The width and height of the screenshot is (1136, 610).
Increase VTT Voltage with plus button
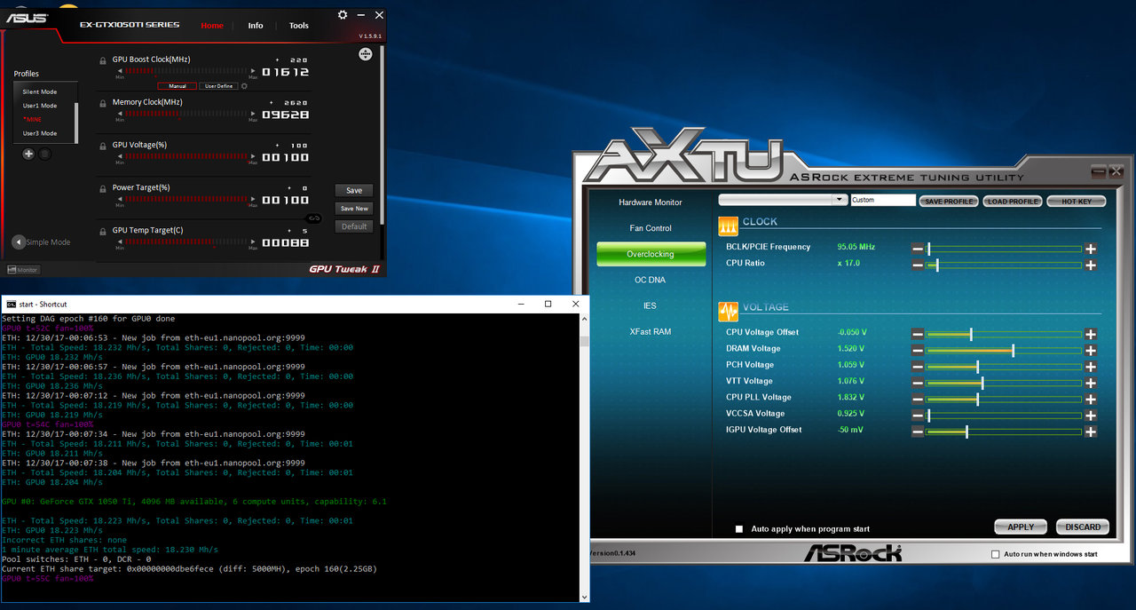coord(1091,383)
